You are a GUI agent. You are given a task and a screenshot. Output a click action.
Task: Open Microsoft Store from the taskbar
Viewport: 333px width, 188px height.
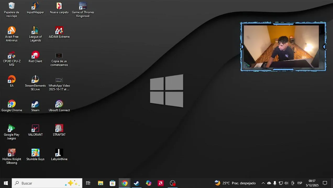pyautogui.click(x=113, y=183)
